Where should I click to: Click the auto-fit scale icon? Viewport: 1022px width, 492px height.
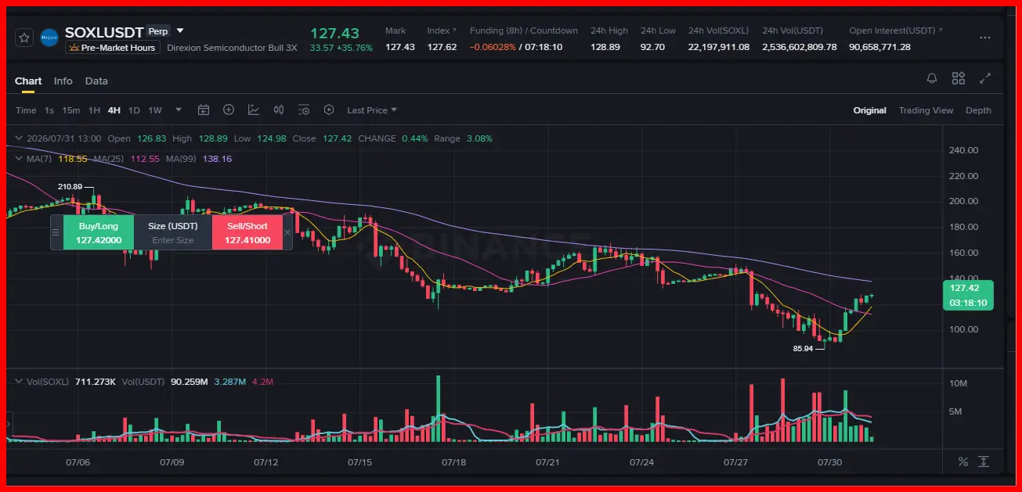[984, 461]
